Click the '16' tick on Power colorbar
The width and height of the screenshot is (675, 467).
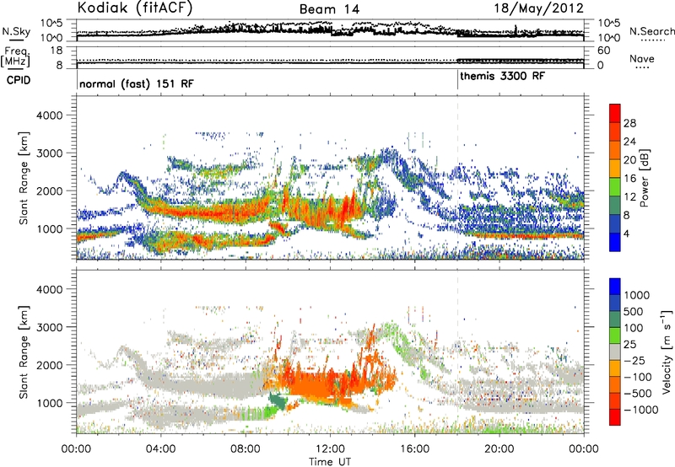point(629,178)
